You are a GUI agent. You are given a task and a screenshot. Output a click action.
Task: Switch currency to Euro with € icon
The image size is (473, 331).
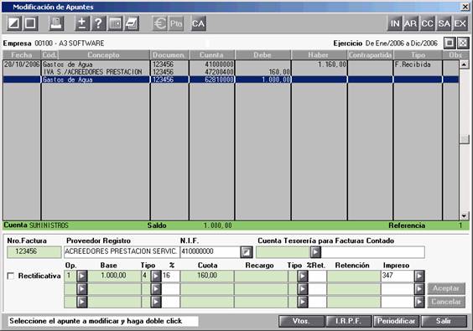160,23
